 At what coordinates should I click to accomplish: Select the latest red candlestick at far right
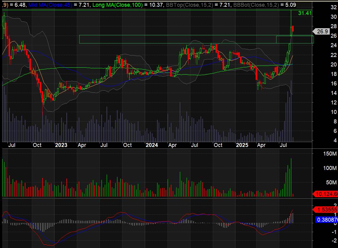(x=293, y=28)
